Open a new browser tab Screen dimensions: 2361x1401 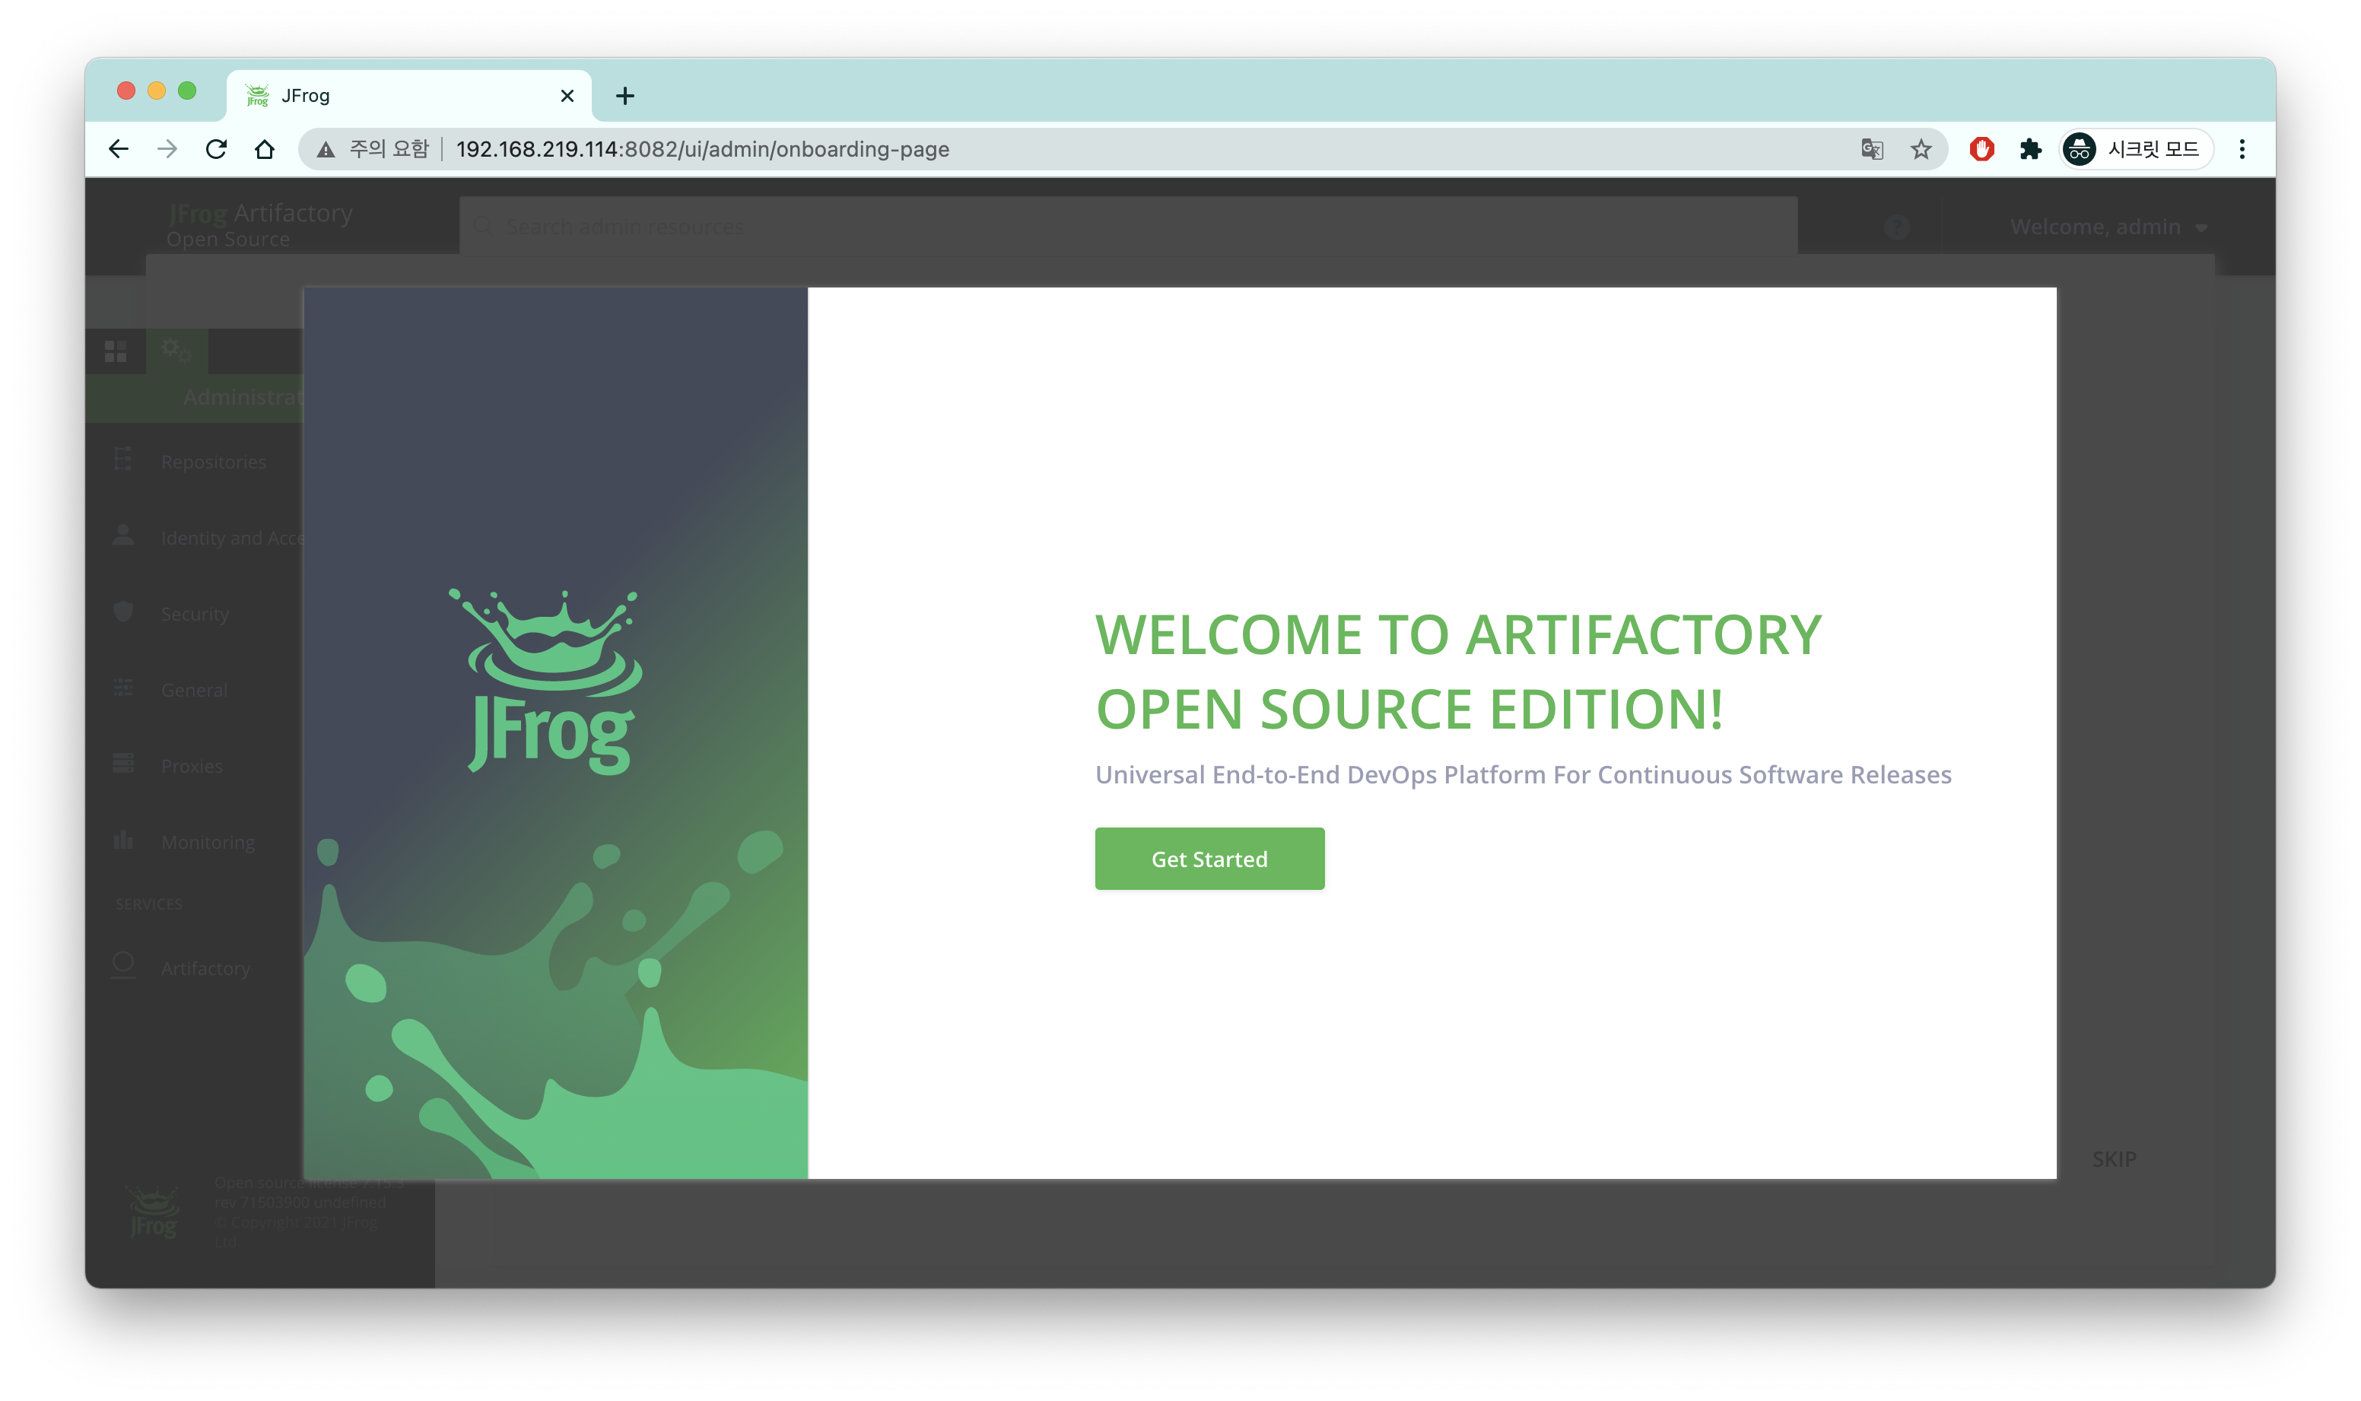pos(624,95)
